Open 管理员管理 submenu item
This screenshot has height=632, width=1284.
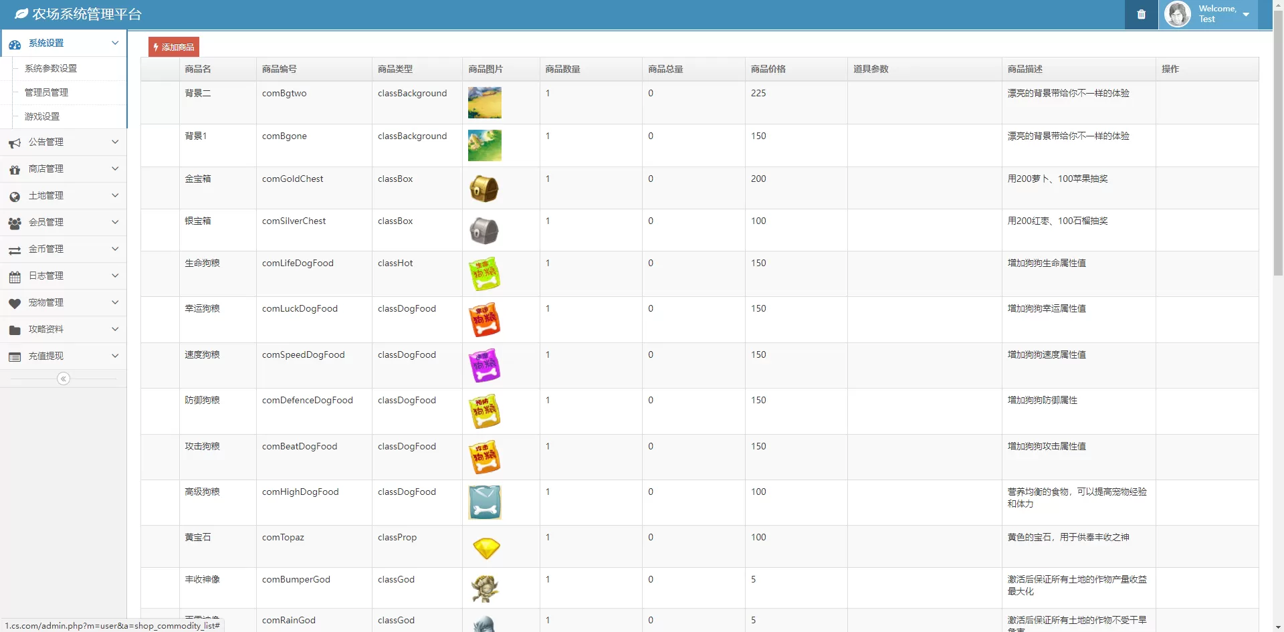(46, 92)
